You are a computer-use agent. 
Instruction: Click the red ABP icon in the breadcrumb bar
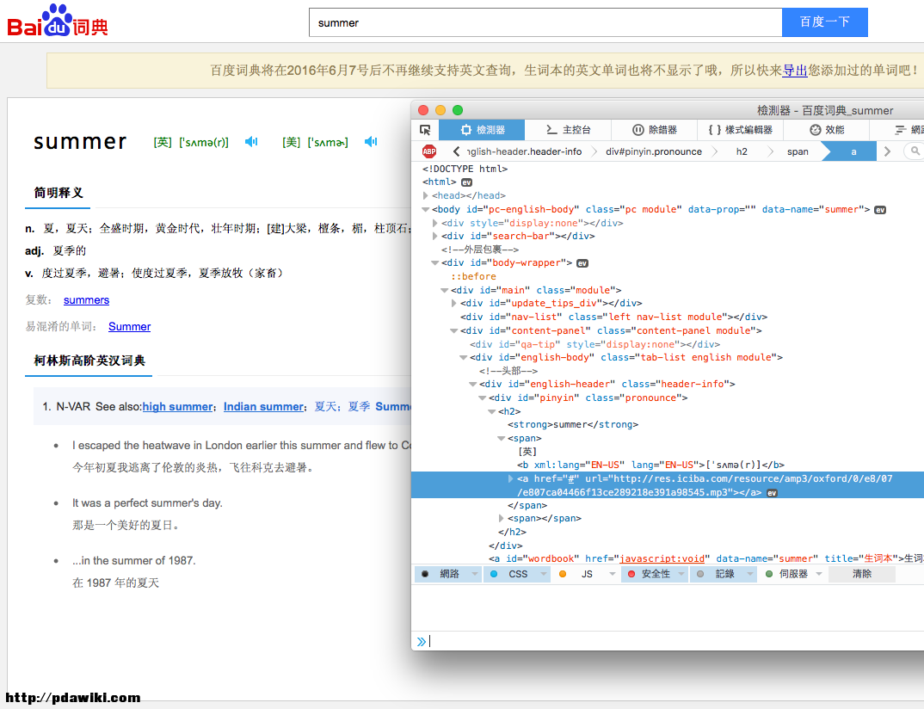[x=429, y=151]
